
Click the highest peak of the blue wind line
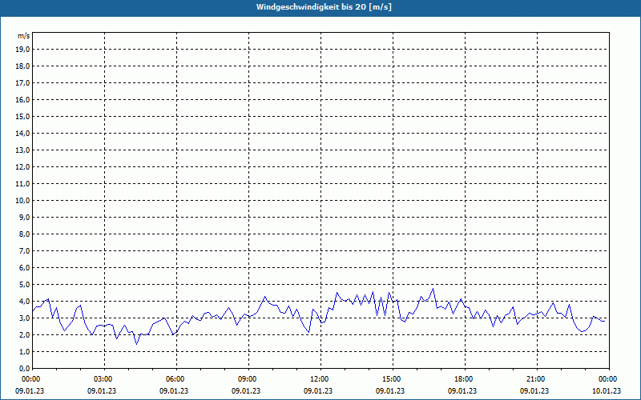433,288
